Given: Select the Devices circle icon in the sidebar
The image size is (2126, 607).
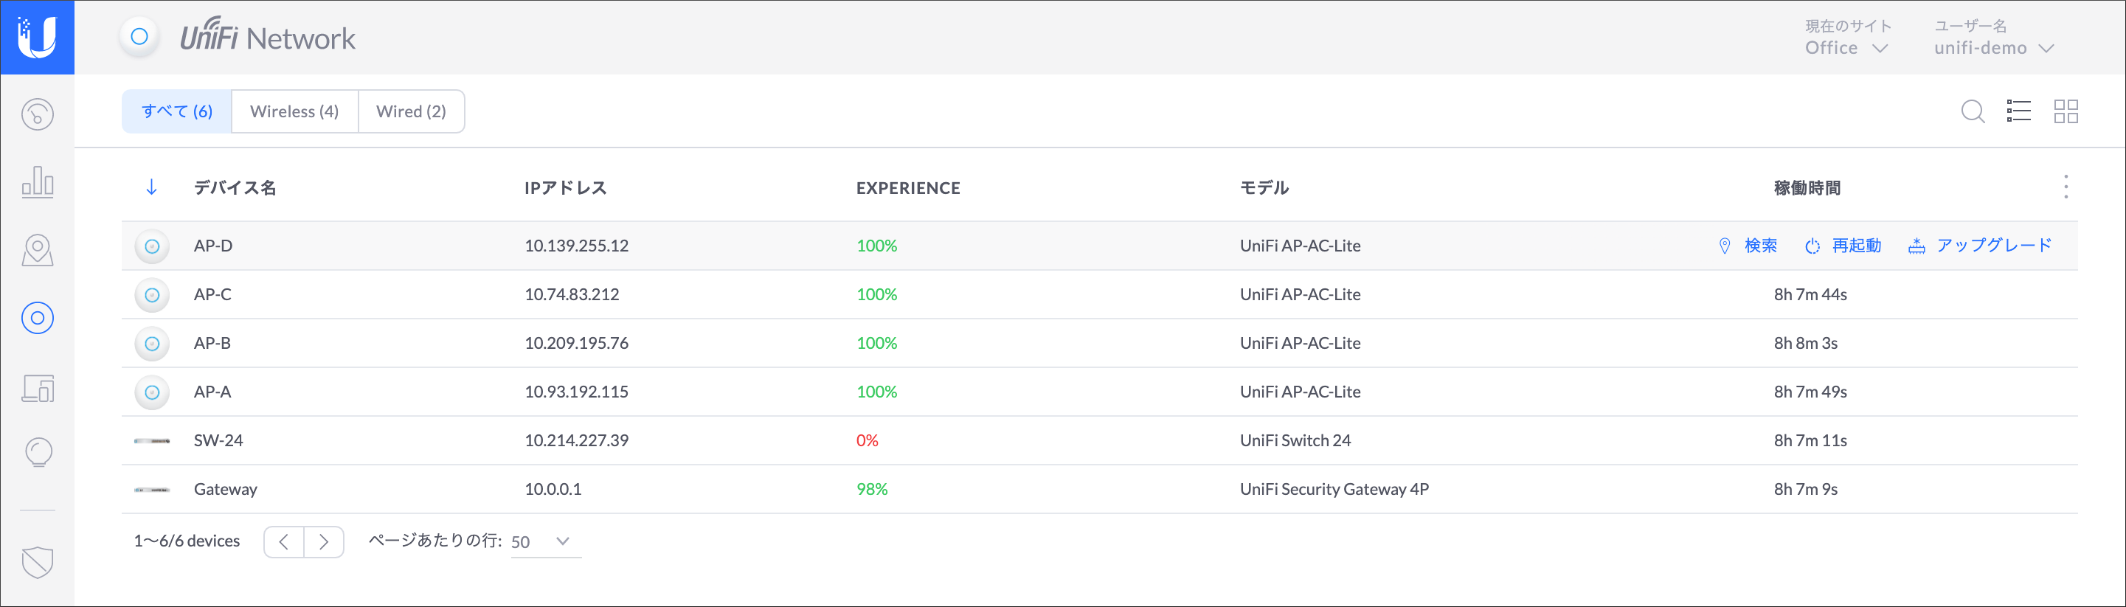Looking at the screenshot, I should (37, 318).
